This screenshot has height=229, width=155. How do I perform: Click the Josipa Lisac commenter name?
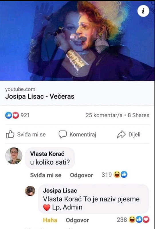pyautogui.click(x=60, y=190)
